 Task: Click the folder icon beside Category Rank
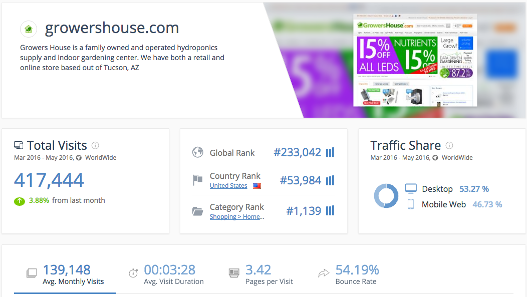point(197,211)
